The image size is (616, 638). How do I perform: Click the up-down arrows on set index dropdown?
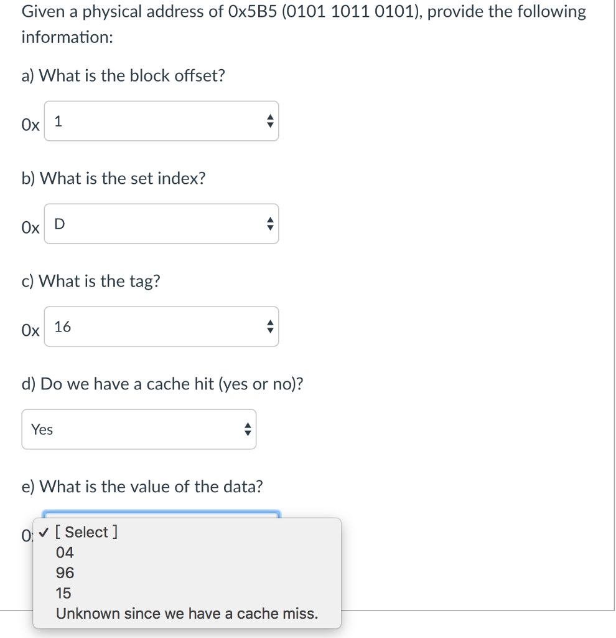coord(269,224)
